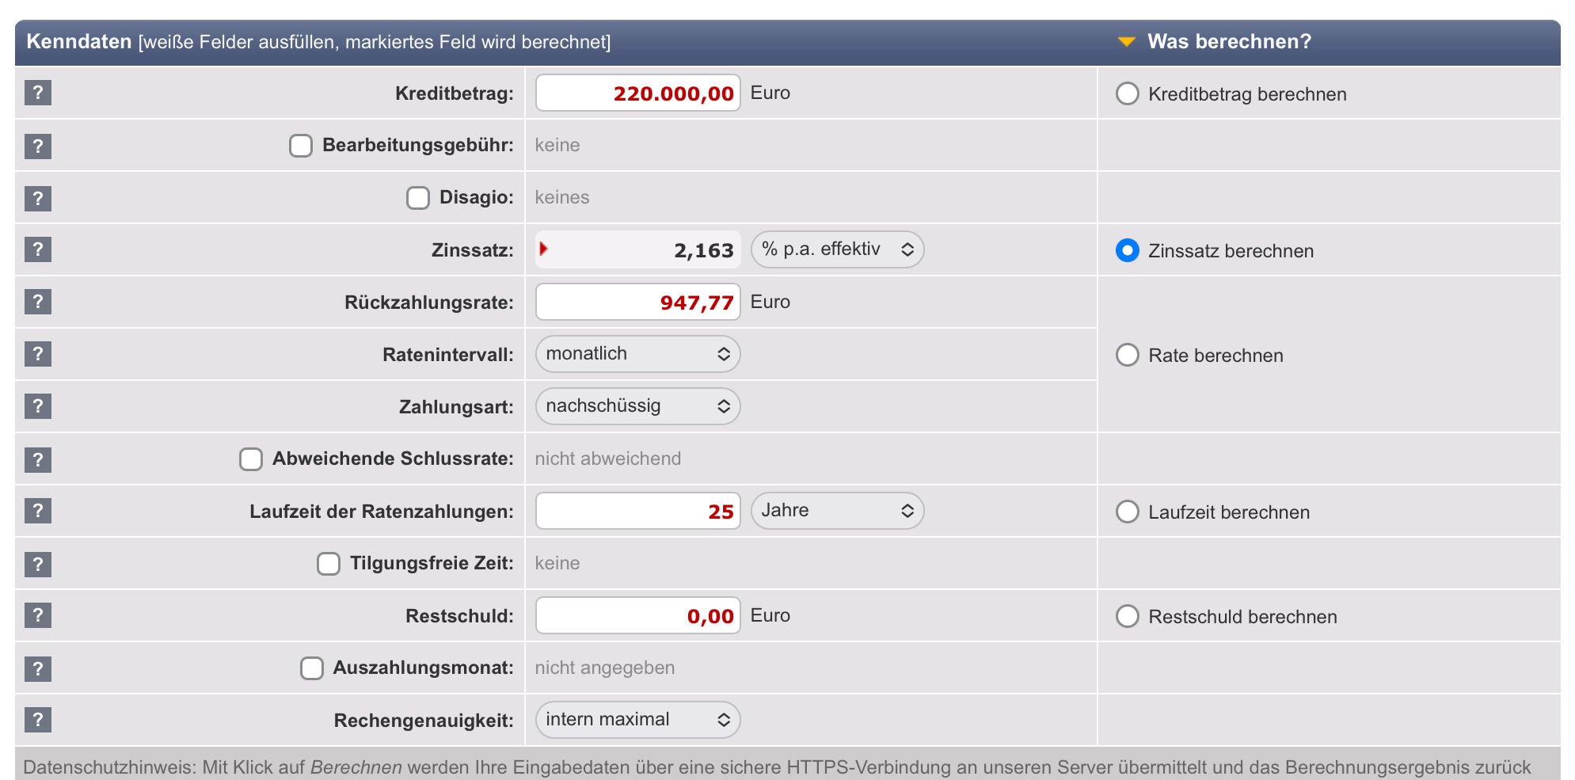Focus the Restschuld amount field
1575x780 pixels.
click(x=637, y=616)
